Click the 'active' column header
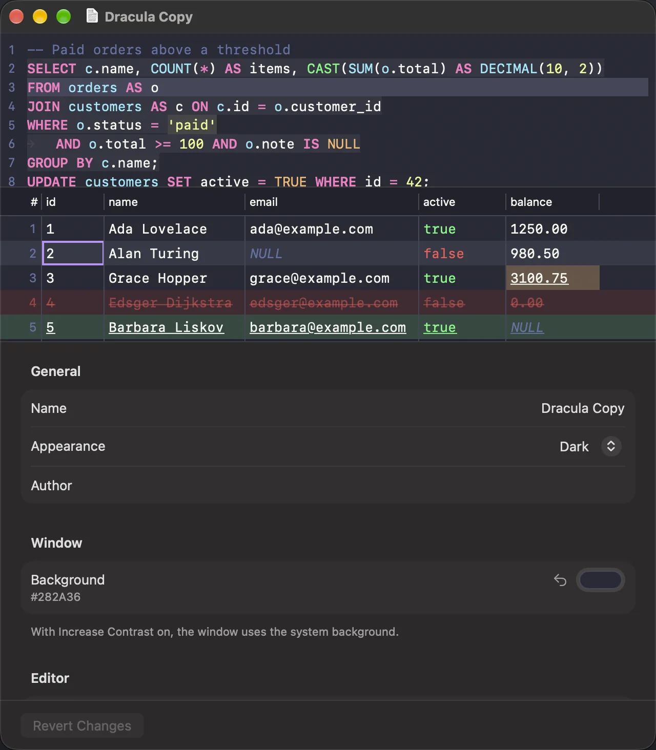 (x=462, y=202)
